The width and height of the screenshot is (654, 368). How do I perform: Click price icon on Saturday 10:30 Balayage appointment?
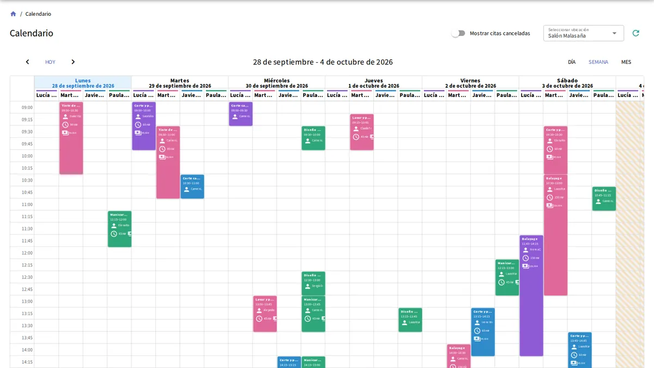(549, 206)
